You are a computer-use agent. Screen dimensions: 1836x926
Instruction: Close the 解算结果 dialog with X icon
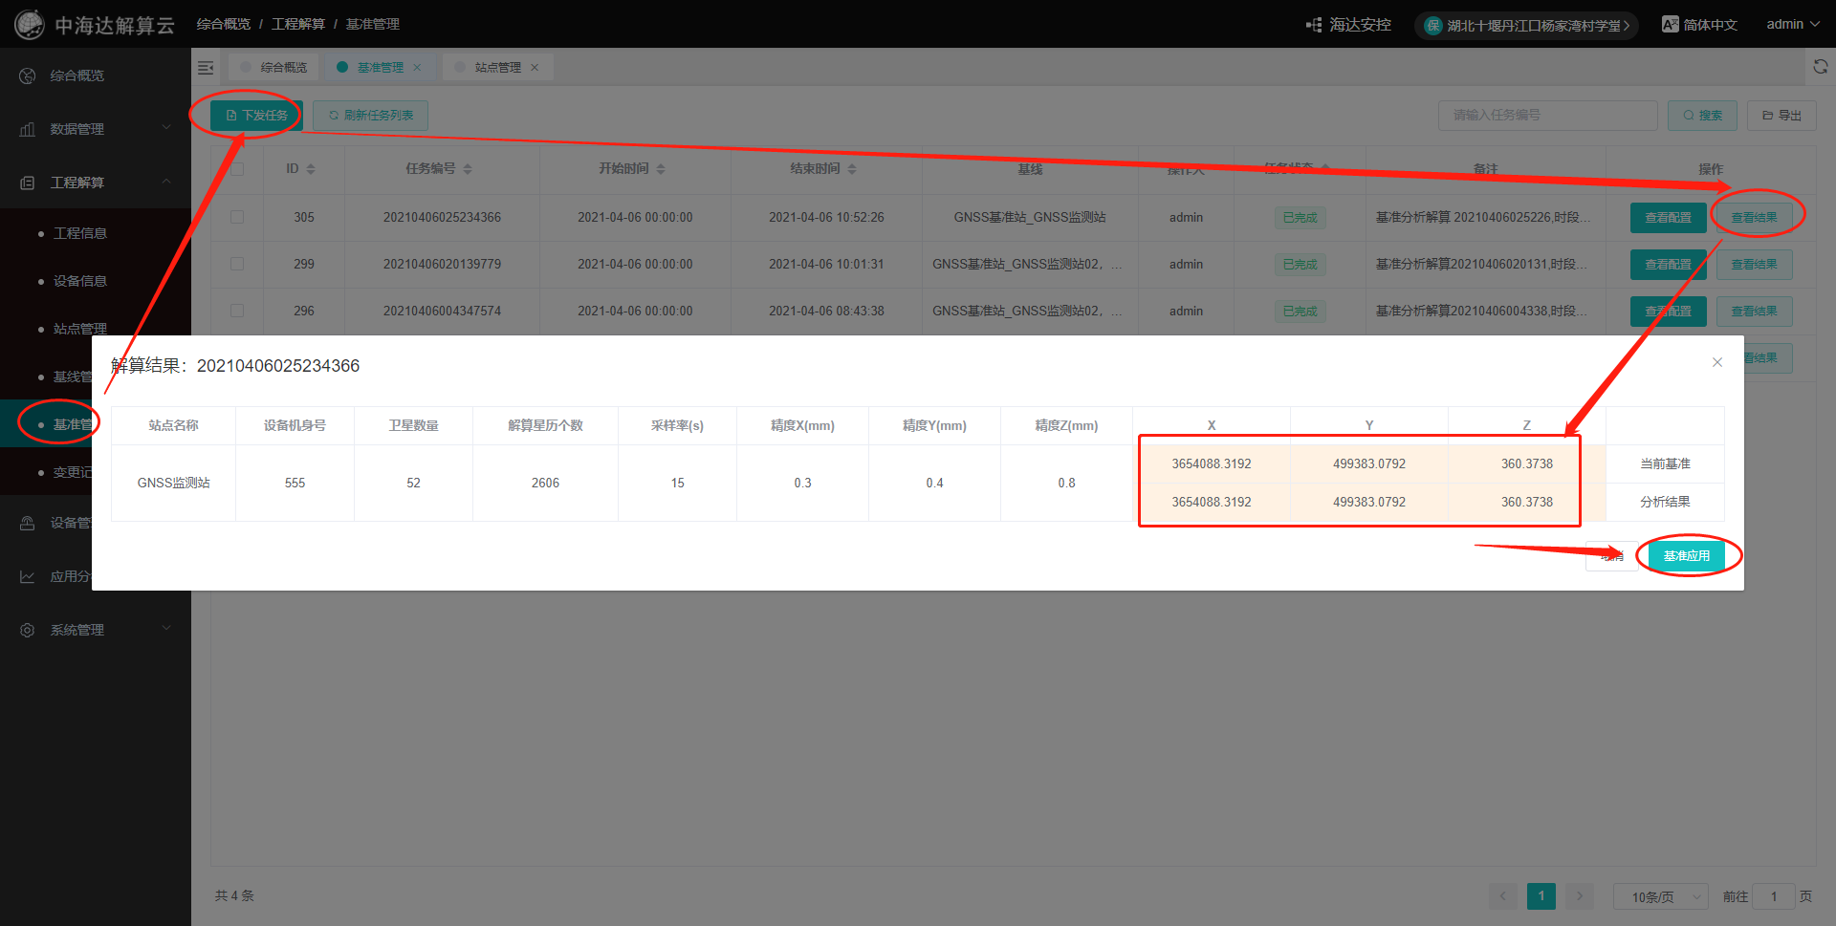coord(1716,362)
